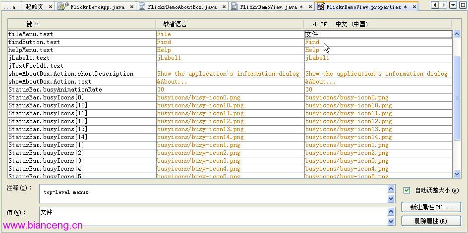
Task: Click table scrollbar down arrow
Action: pyautogui.click(x=457, y=174)
